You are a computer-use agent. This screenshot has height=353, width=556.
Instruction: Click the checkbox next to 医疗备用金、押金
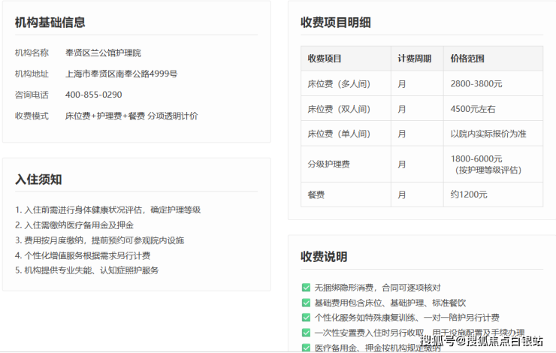[306, 348]
